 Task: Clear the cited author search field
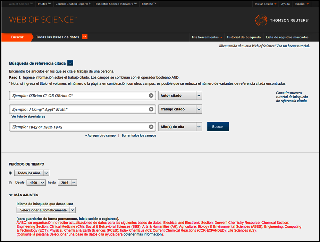[x=151, y=95]
